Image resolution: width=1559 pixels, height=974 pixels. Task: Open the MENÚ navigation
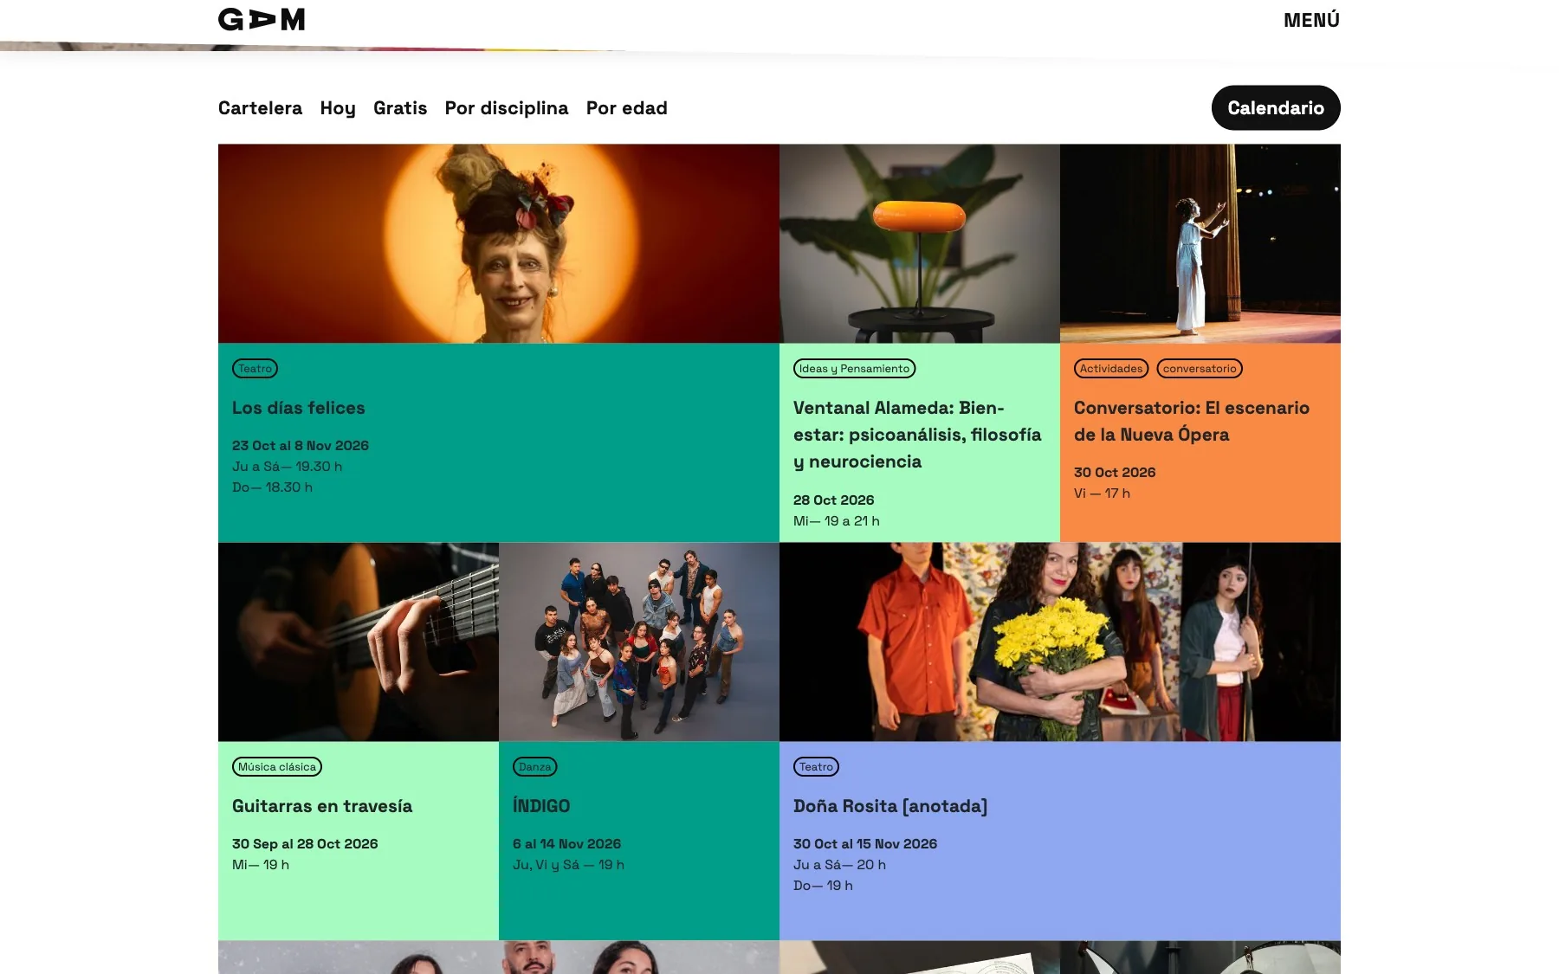pyautogui.click(x=1311, y=20)
